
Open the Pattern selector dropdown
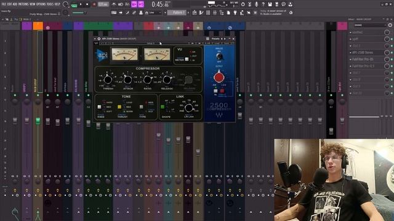click(x=177, y=12)
